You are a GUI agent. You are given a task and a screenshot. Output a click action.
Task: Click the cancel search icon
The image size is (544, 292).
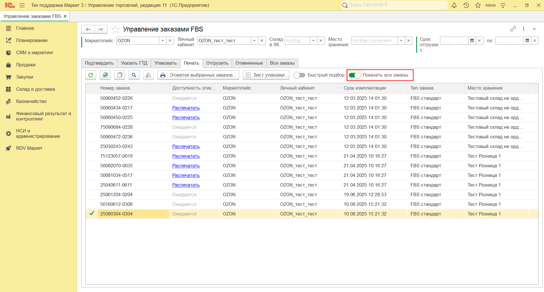click(x=148, y=75)
